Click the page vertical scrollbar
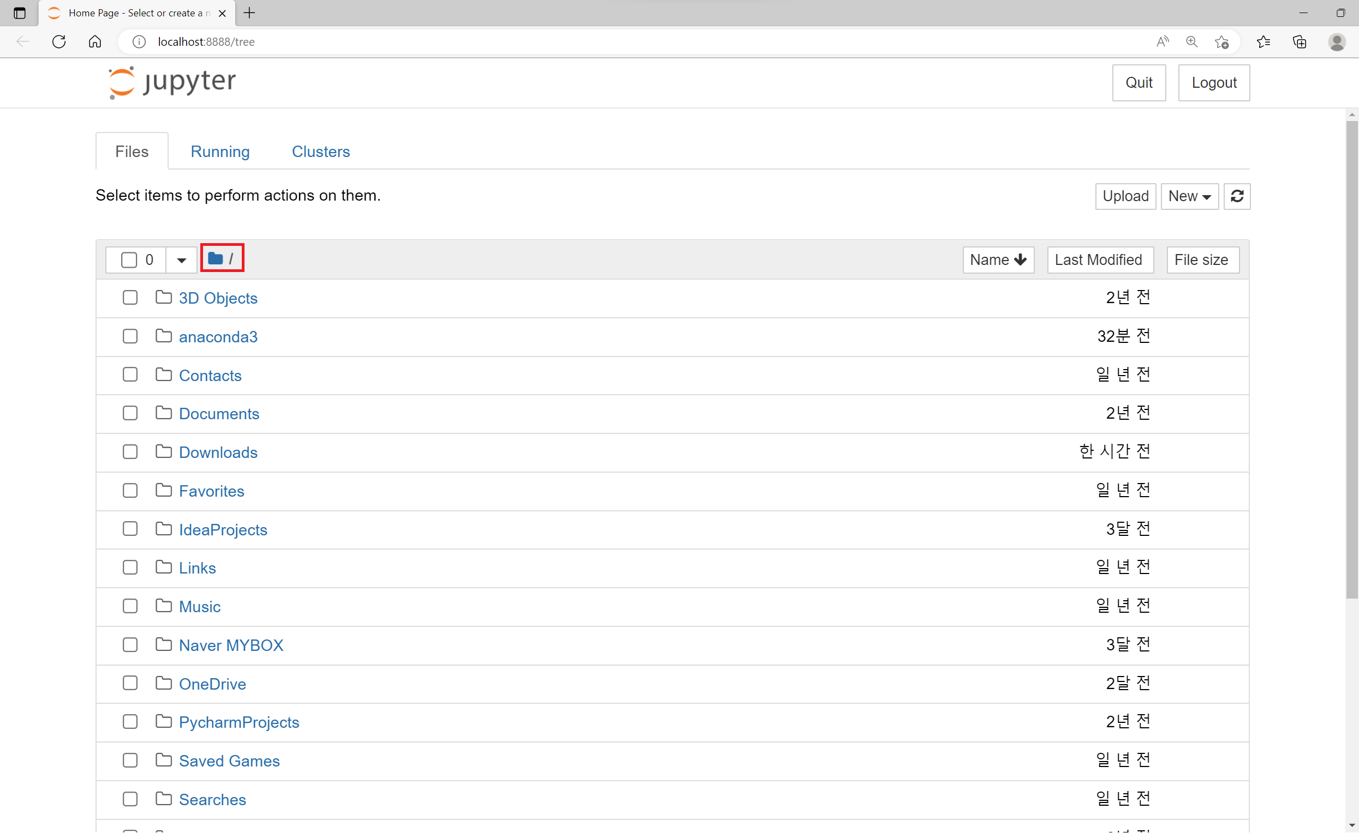 (1351, 358)
